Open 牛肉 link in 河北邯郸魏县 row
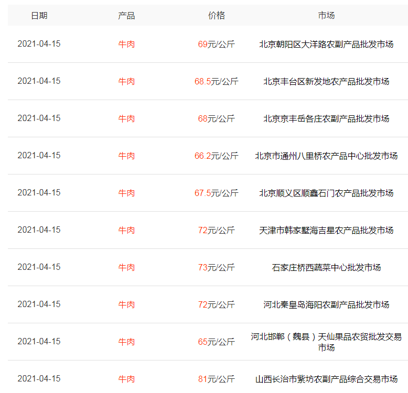Viewport: 408px width, 393px height. tap(126, 342)
